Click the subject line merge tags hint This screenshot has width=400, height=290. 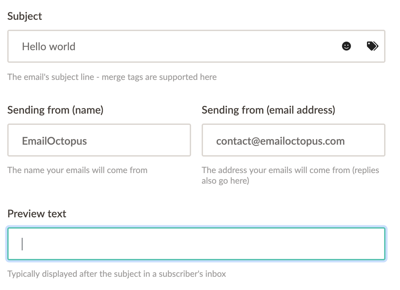tap(112, 77)
